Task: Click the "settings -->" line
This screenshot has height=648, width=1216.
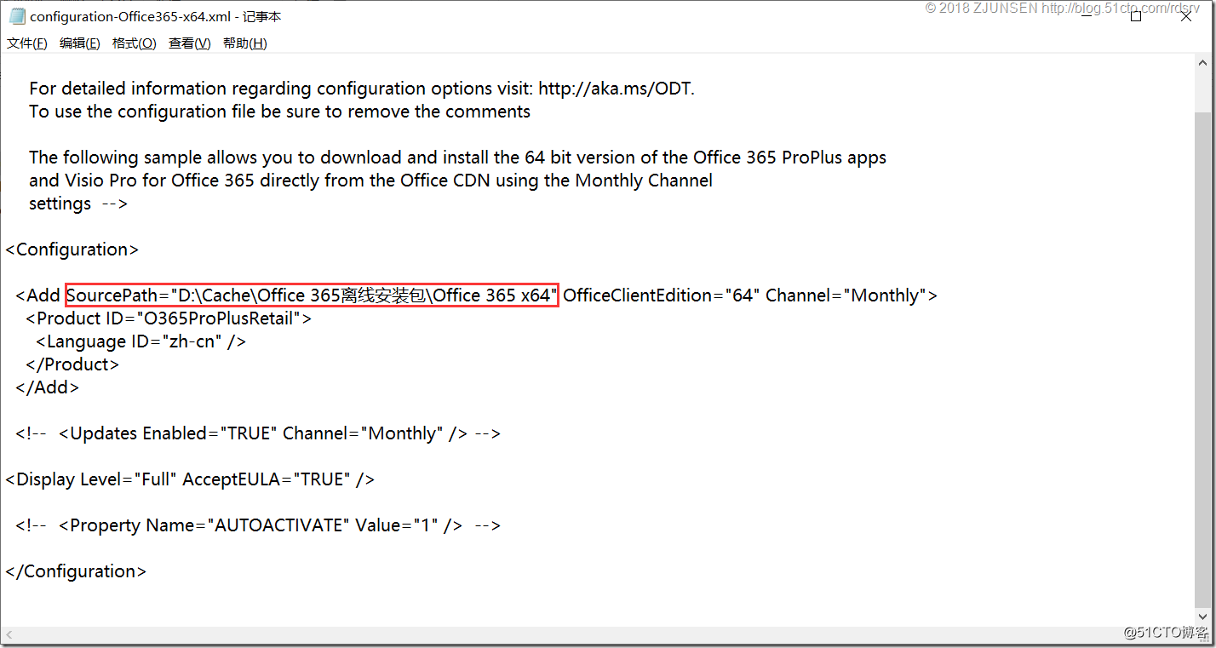Action: [x=78, y=203]
